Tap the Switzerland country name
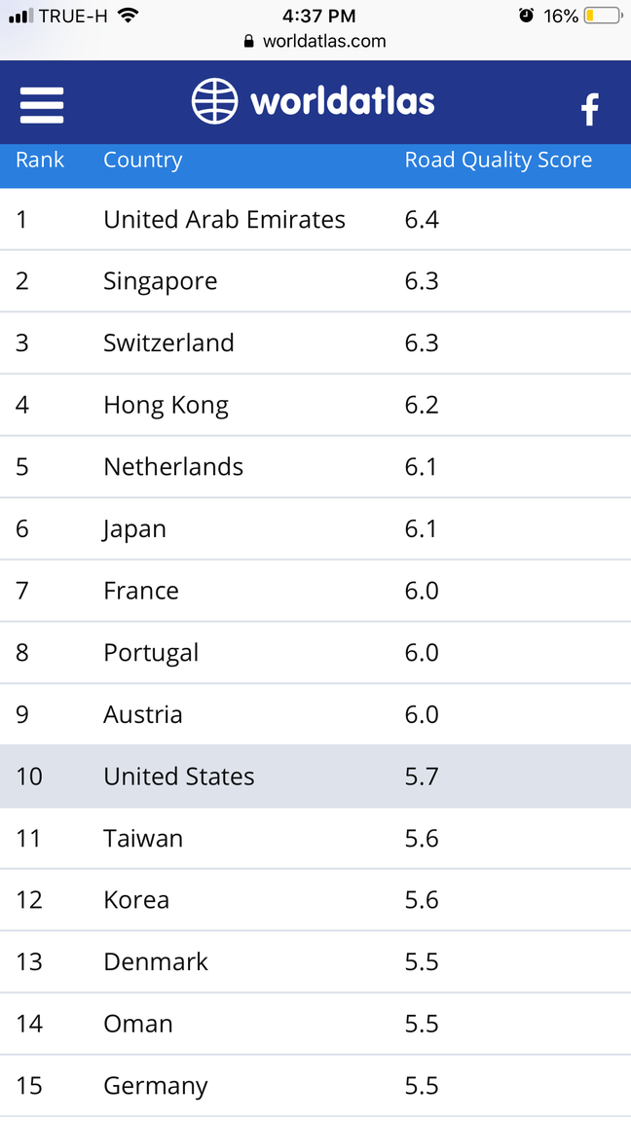This screenshot has height=1121, width=631. (x=168, y=343)
